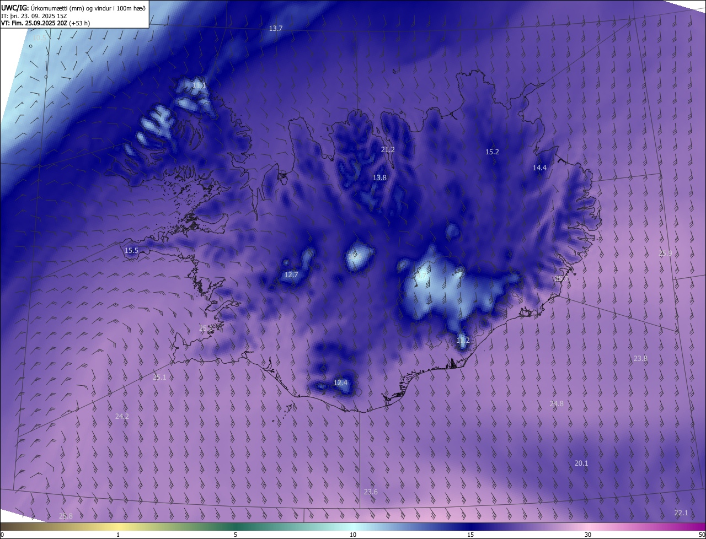Image resolution: width=706 pixels, height=539 pixels.
Task: Click the 14.4 value label
Action: (539, 168)
